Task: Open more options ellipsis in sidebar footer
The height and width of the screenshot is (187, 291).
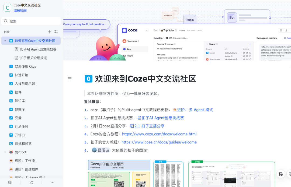Action: click(x=53, y=182)
